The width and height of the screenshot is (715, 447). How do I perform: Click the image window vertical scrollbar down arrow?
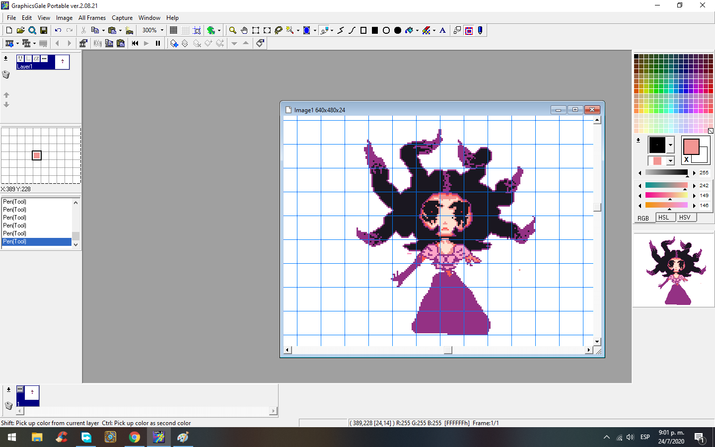pos(597,342)
